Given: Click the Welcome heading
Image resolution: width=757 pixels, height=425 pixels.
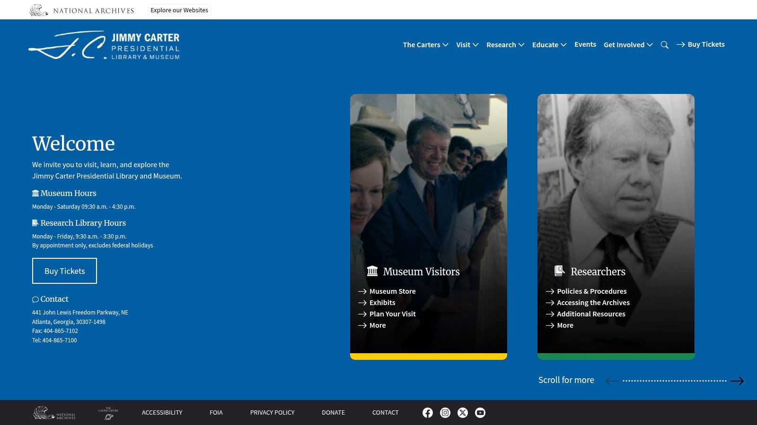Looking at the screenshot, I should [x=73, y=144].
